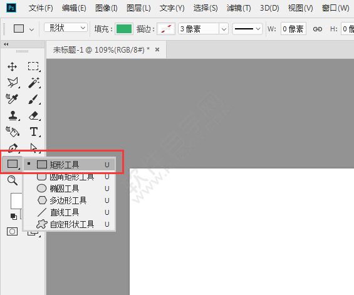Toggle Quick Mask mode icon

click(x=12, y=231)
